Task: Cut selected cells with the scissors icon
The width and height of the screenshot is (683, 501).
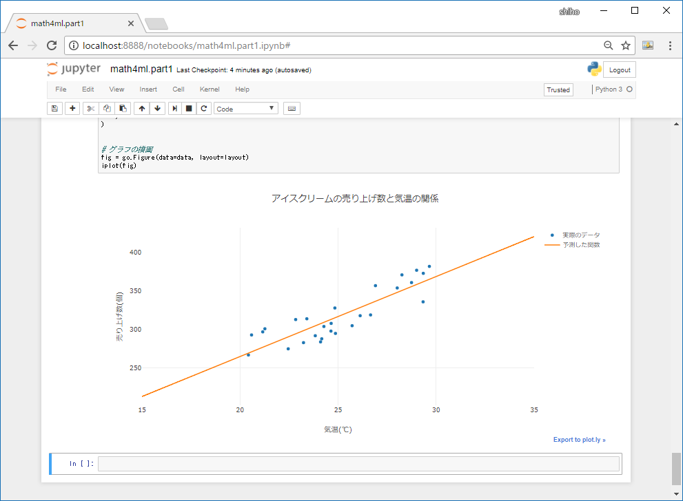Action: pyautogui.click(x=90, y=108)
